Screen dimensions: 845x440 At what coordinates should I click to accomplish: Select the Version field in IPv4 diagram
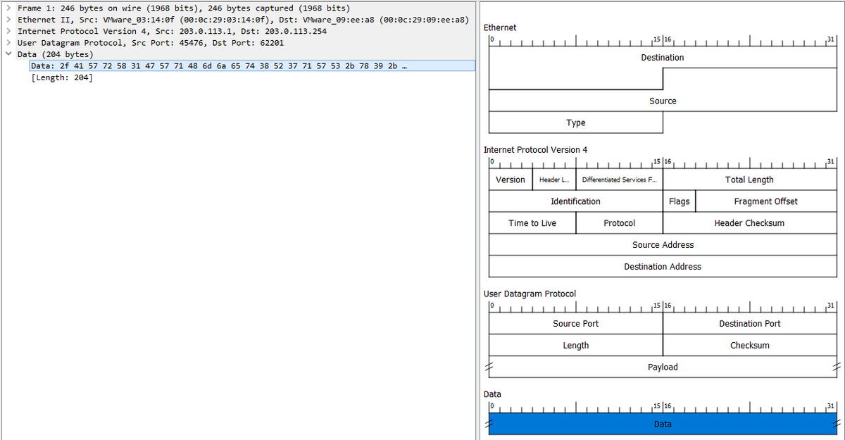click(510, 180)
